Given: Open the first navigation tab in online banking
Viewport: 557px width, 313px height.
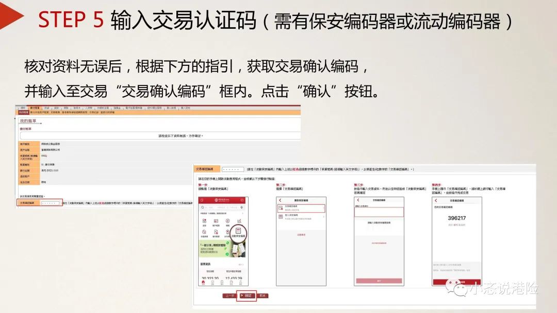Looking at the screenshot, I should coord(23,108).
